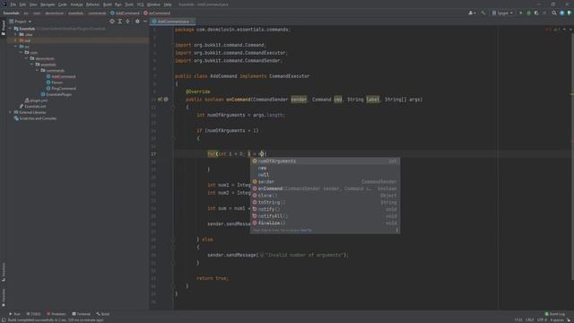Choose null keyword in completion popup
The width and height of the screenshot is (574, 323).
click(325, 175)
